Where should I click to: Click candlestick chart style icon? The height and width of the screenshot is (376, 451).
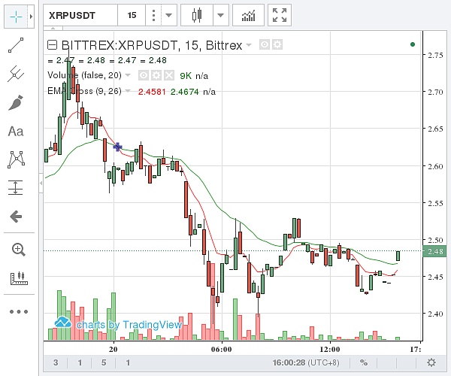(197, 15)
